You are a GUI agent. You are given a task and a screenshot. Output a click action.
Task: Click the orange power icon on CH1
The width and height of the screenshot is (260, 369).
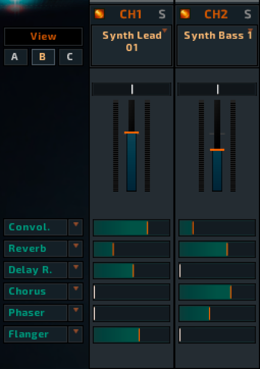[x=99, y=14]
